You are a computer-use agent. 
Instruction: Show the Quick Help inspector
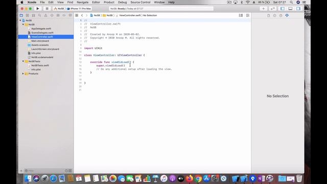(281, 15)
